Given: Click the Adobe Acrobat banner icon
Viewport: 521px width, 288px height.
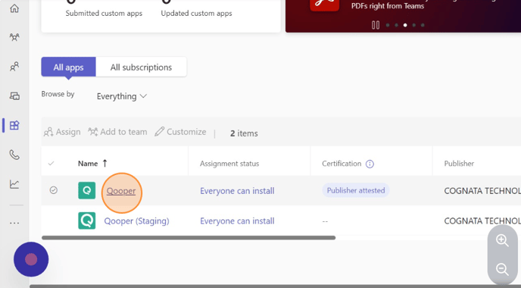Looking at the screenshot, I should pos(325,5).
